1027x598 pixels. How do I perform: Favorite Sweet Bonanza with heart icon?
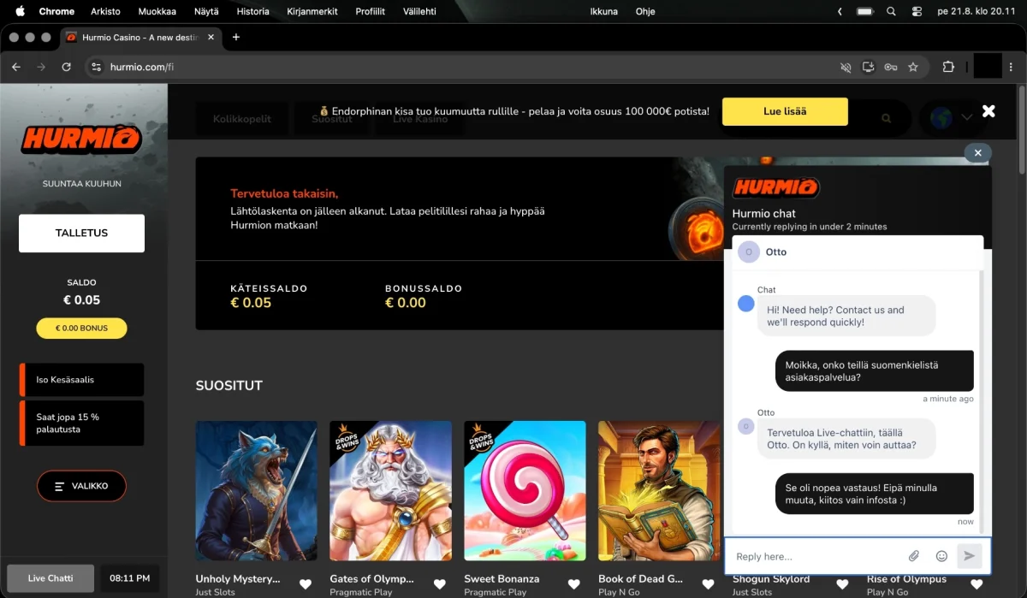pyautogui.click(x=574, y=584)
